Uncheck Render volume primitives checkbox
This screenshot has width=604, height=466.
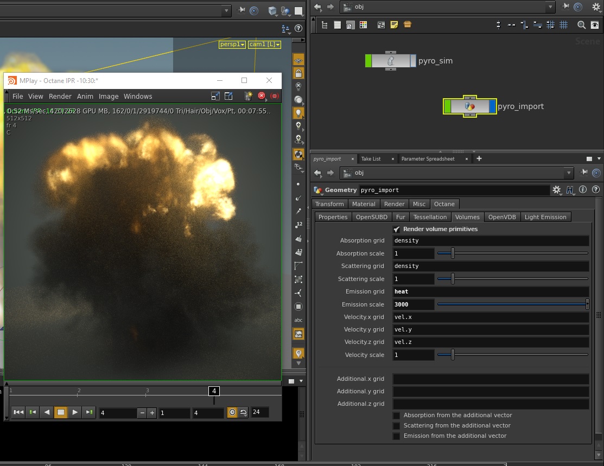396,229
